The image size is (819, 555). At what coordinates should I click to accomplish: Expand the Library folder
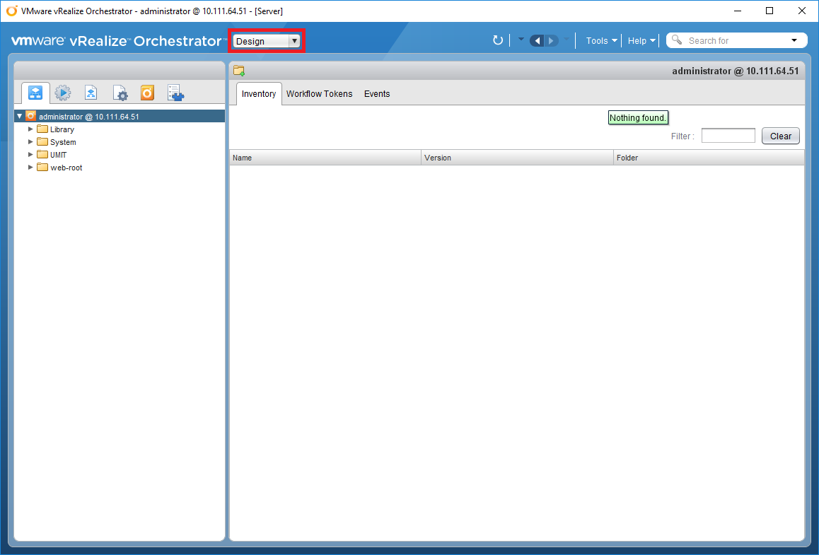pyautogui.click(x=30, y=129)
